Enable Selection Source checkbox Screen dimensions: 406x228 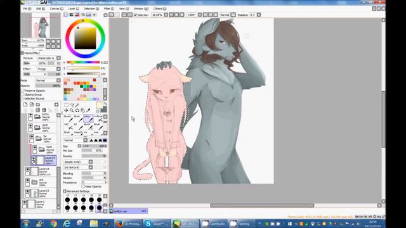click(x=23, y=99)
